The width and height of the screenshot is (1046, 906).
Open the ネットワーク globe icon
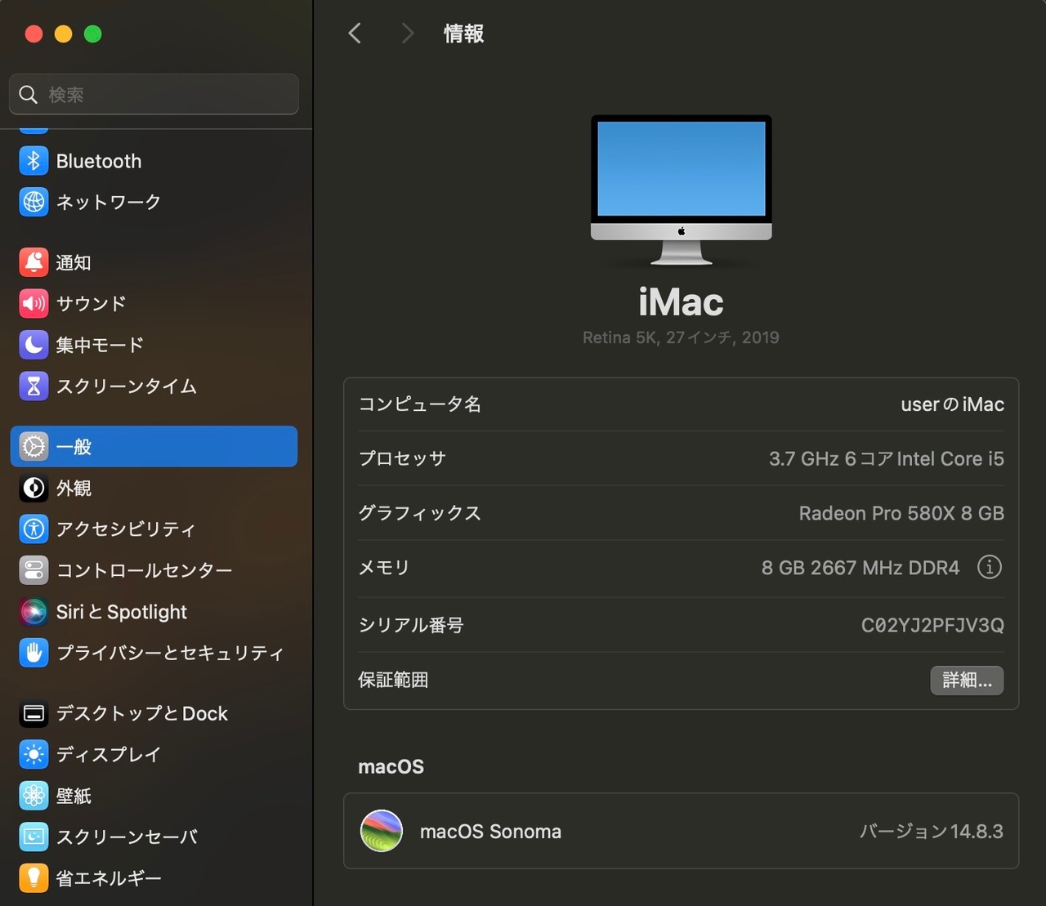tap(34, 202)
